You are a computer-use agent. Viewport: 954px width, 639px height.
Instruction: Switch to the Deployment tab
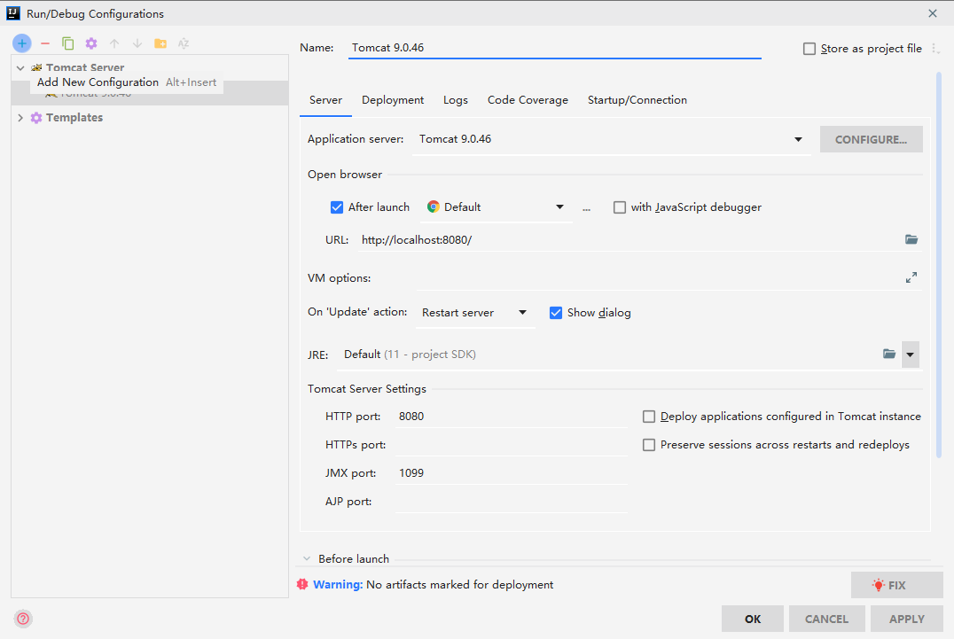393,100
